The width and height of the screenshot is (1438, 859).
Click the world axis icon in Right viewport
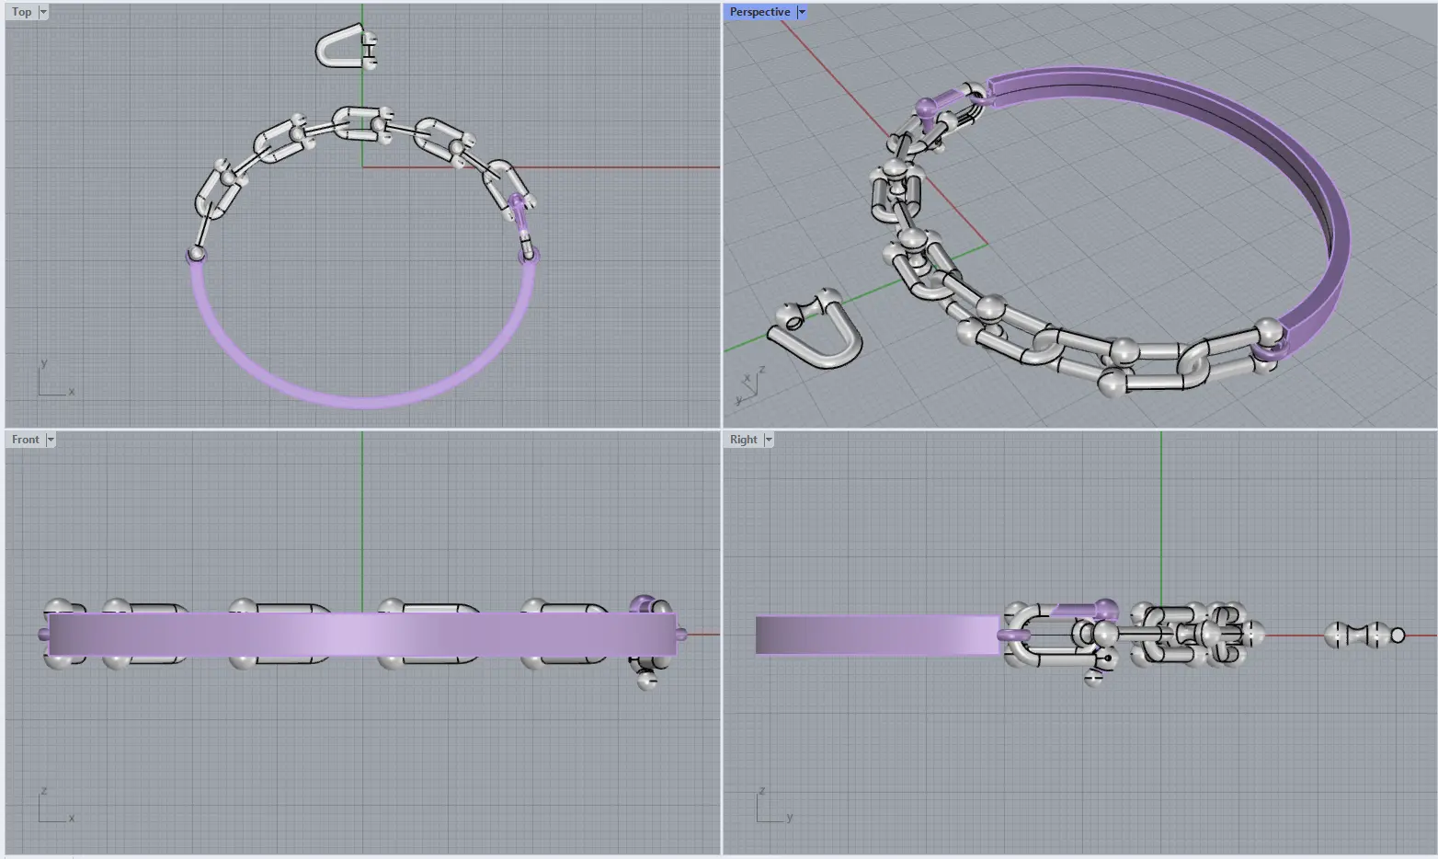tap(771, 807)
